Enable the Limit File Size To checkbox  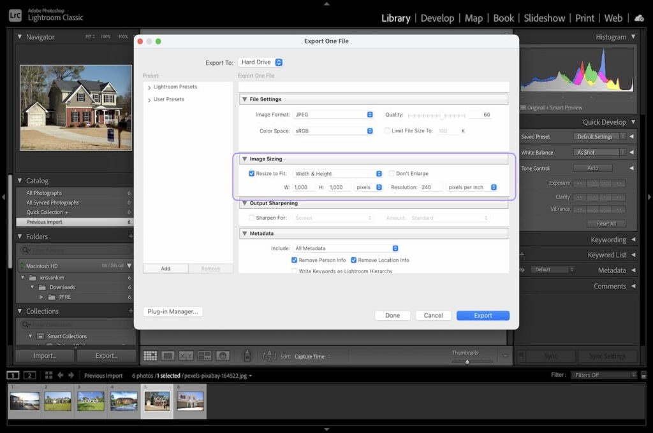(387, 131)
